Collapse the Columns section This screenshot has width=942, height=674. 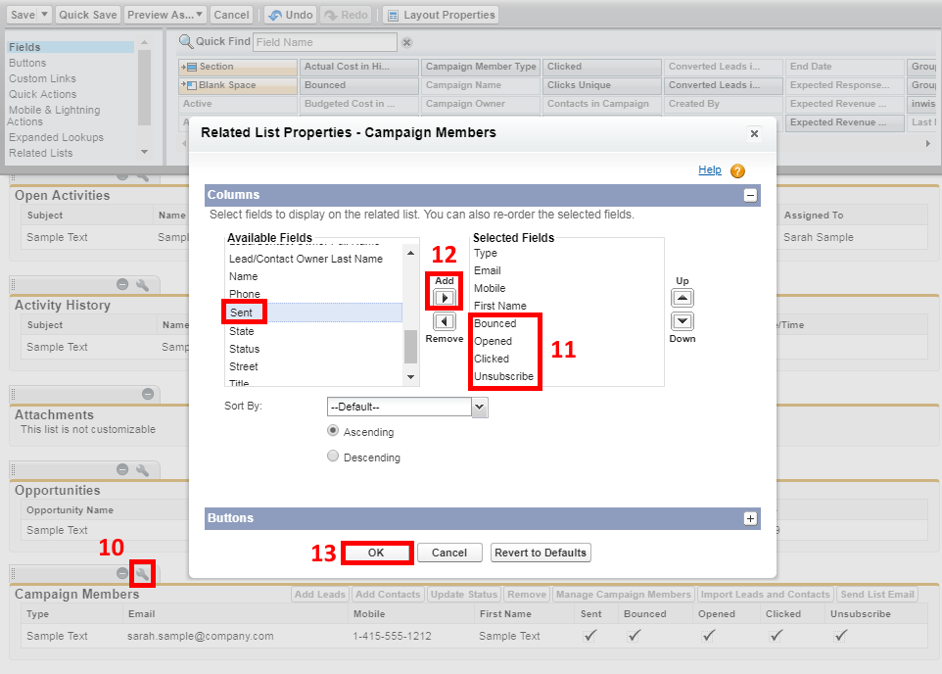750,195
